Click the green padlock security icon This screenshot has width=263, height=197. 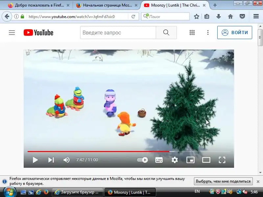pyautogui.click(x=22, y=16)
